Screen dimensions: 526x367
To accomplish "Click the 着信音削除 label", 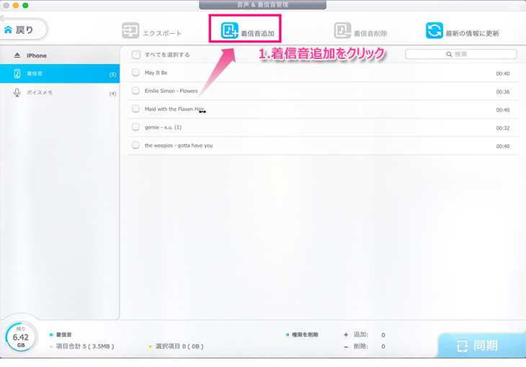I will (370, 34).
